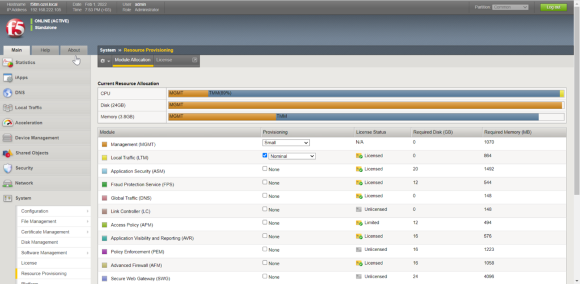The height and width of the screenshot is (284, 580).
Task: Click the Log out button
Action: [553, 7]
